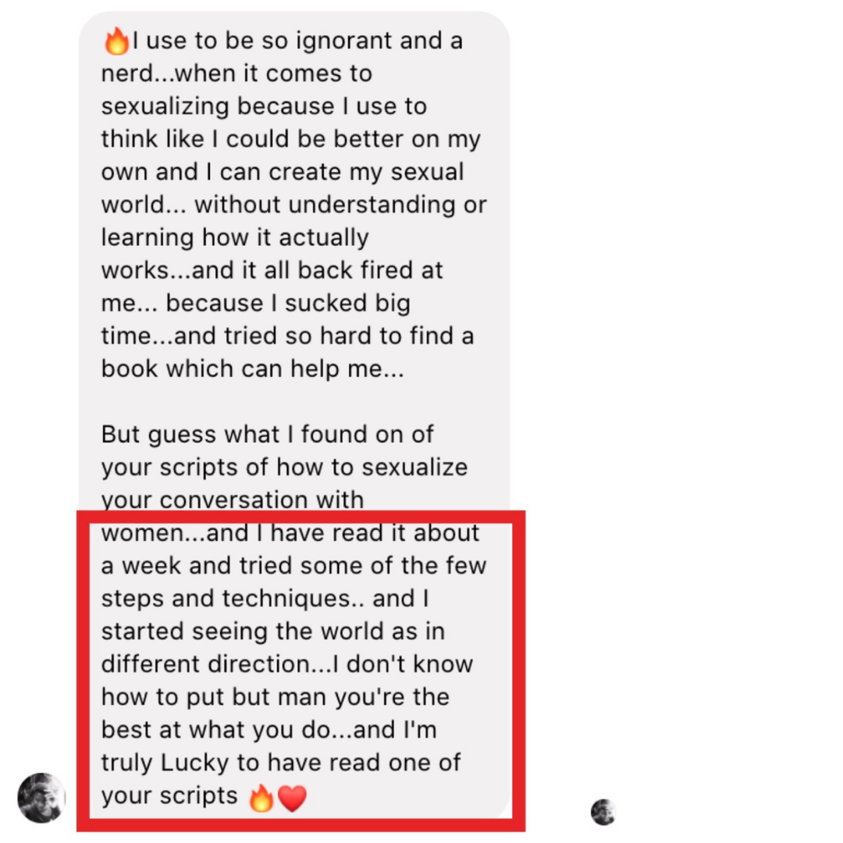
Task: Click the line "different direction...I don't know"
Action: point(287,664)
